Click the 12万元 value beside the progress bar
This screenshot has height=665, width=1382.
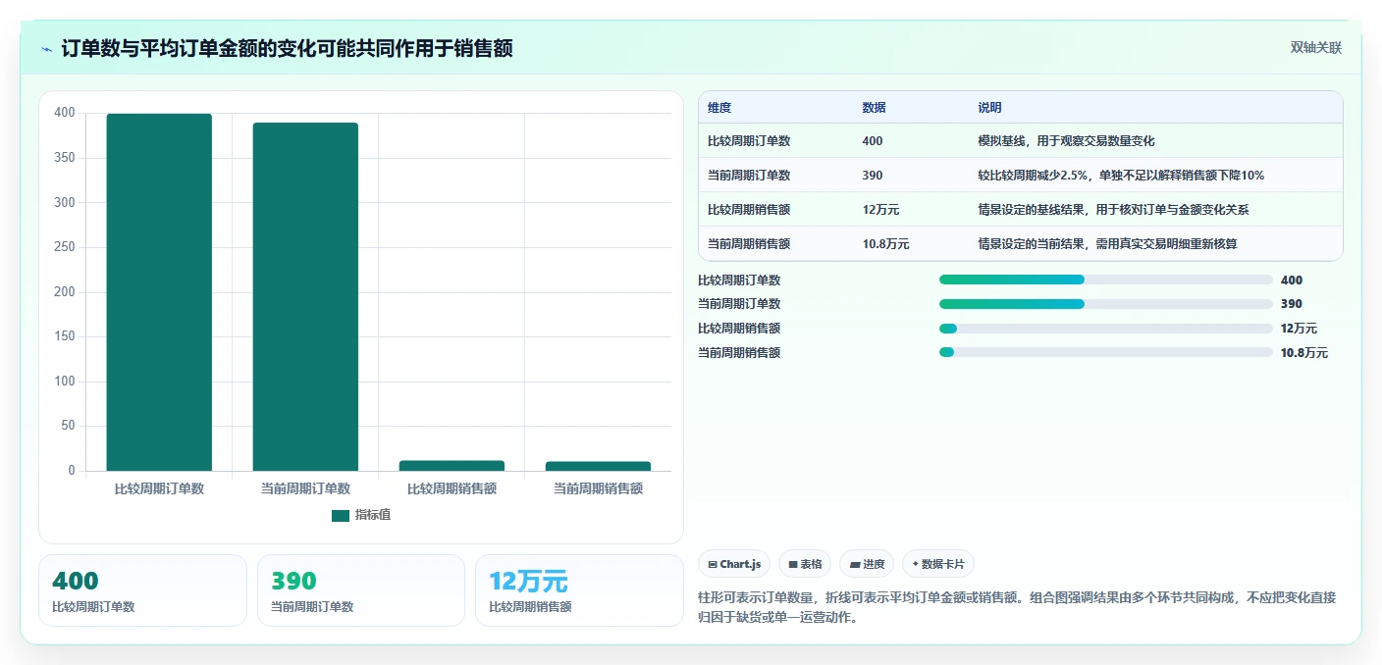pyautogui.click(x=1300, y=329)
